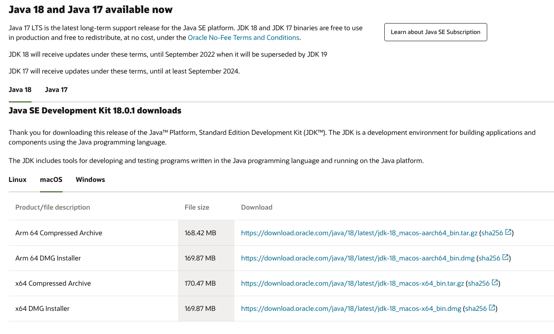The width and height of the screenshot is (554, 334).
Task: Open sha256 link for x64 DMG
Action: tap(476, 309)
